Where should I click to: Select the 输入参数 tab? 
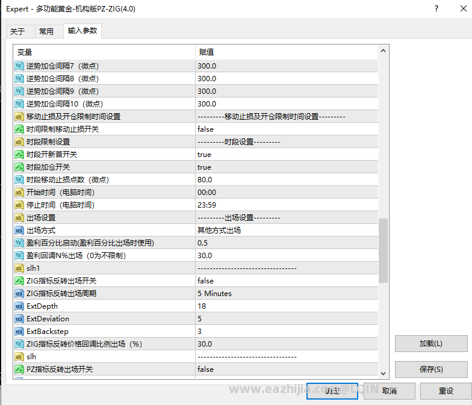click(x=82, y=31)
